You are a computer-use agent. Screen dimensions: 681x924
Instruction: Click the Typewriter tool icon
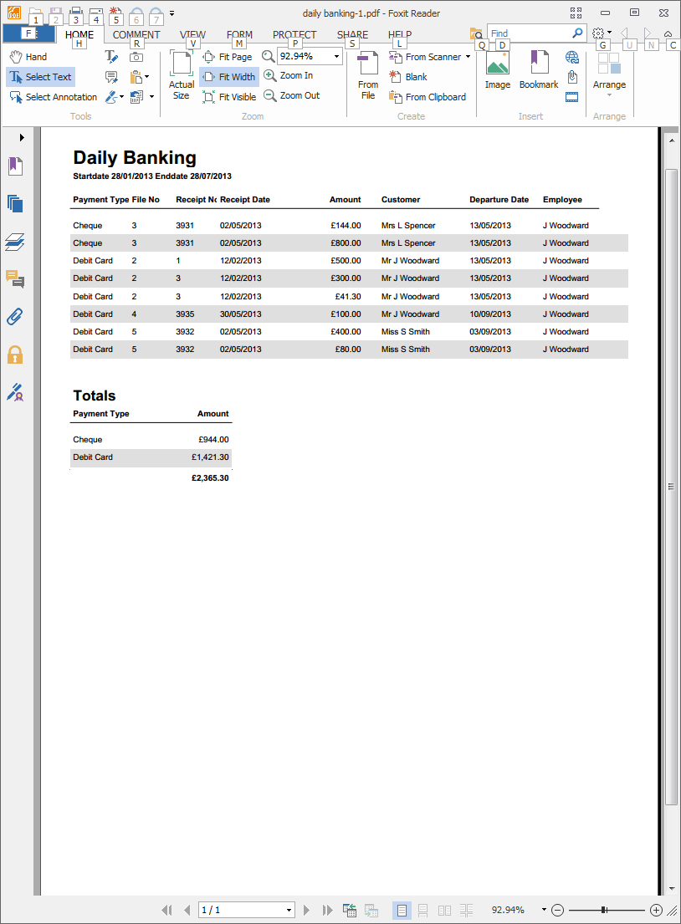pyautogui.click(x=111, y=57)
